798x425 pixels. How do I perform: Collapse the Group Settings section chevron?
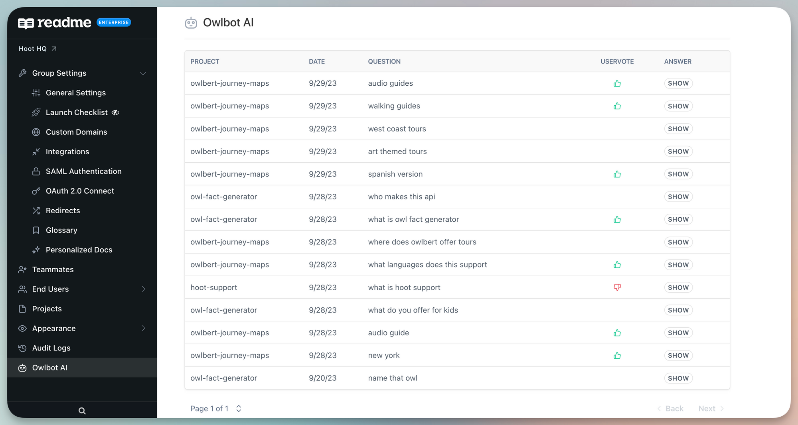point(143,73)
